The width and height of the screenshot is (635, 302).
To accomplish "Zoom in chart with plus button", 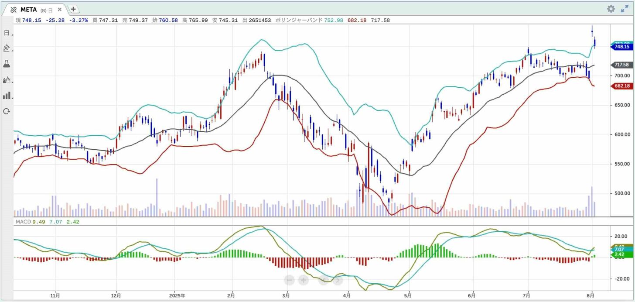I will pos(304,280).
